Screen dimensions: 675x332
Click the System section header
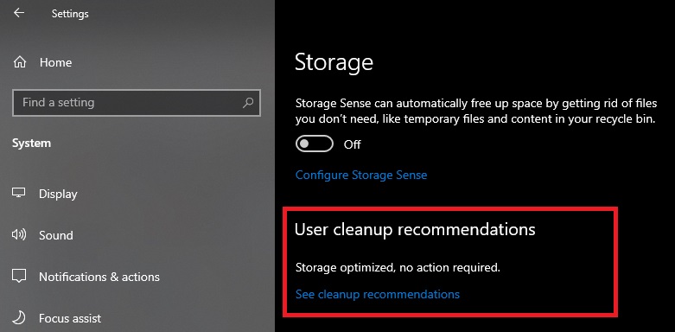31,144
